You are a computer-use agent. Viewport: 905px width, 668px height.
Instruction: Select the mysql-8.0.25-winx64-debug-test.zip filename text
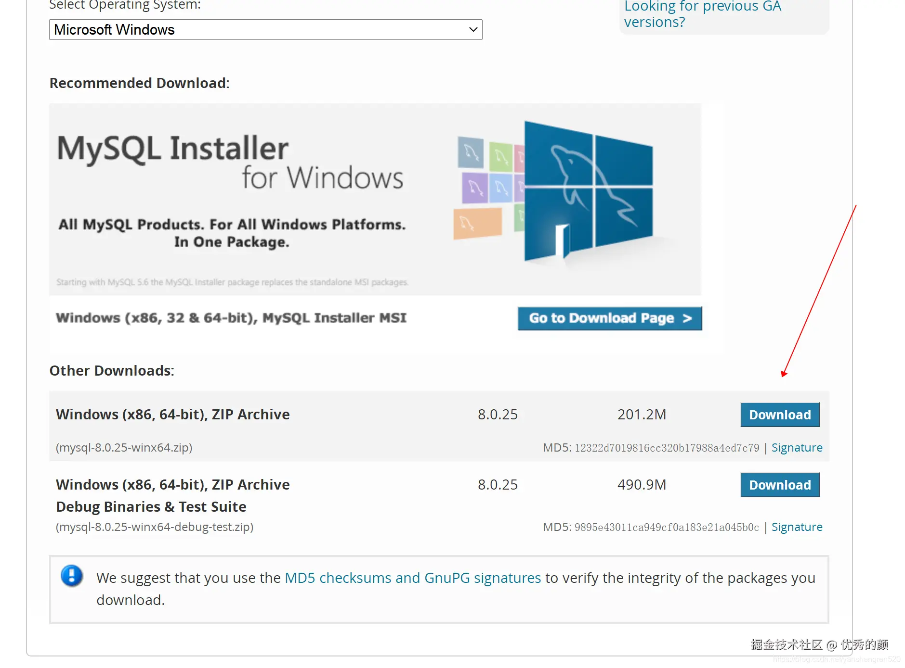(155, 527)
